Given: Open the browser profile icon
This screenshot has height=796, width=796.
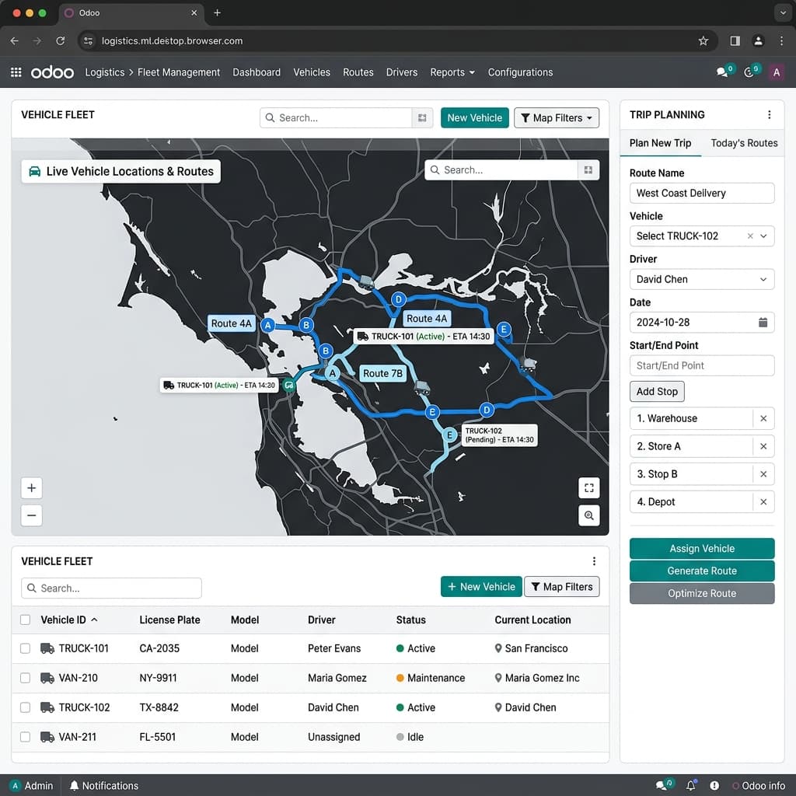Looking at the screenshot, I should click(x=758, y=40).
